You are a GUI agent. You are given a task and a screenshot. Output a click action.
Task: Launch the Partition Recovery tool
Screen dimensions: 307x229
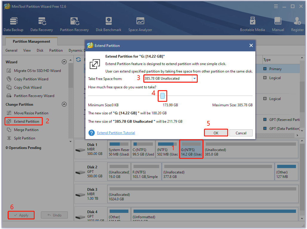pyautogui.click(x=74, y=24)
